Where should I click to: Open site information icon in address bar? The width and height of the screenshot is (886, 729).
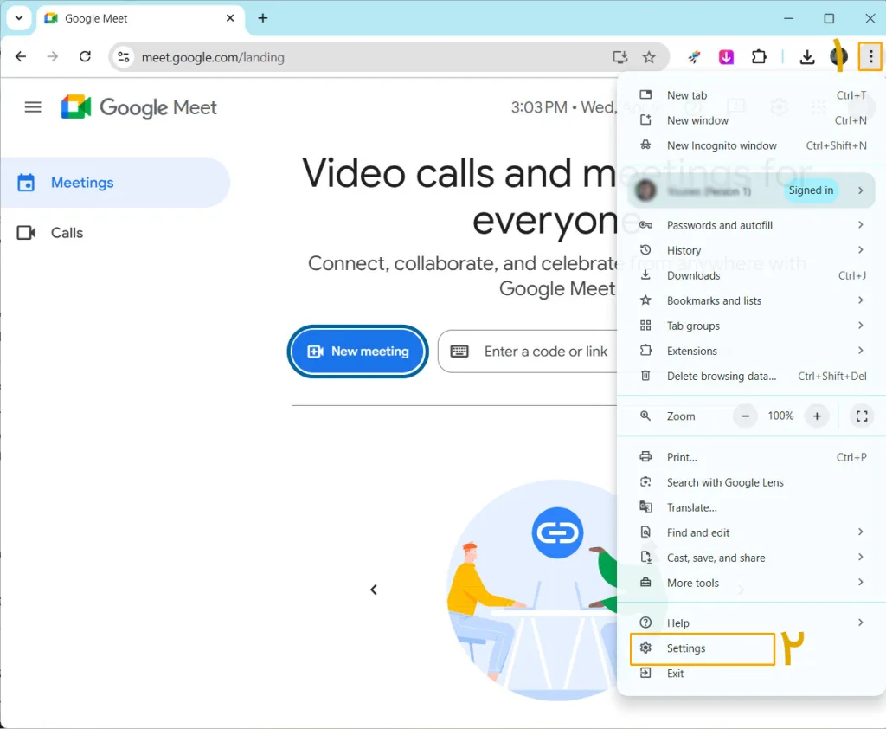pyautogui.click(x=123, y=57)
